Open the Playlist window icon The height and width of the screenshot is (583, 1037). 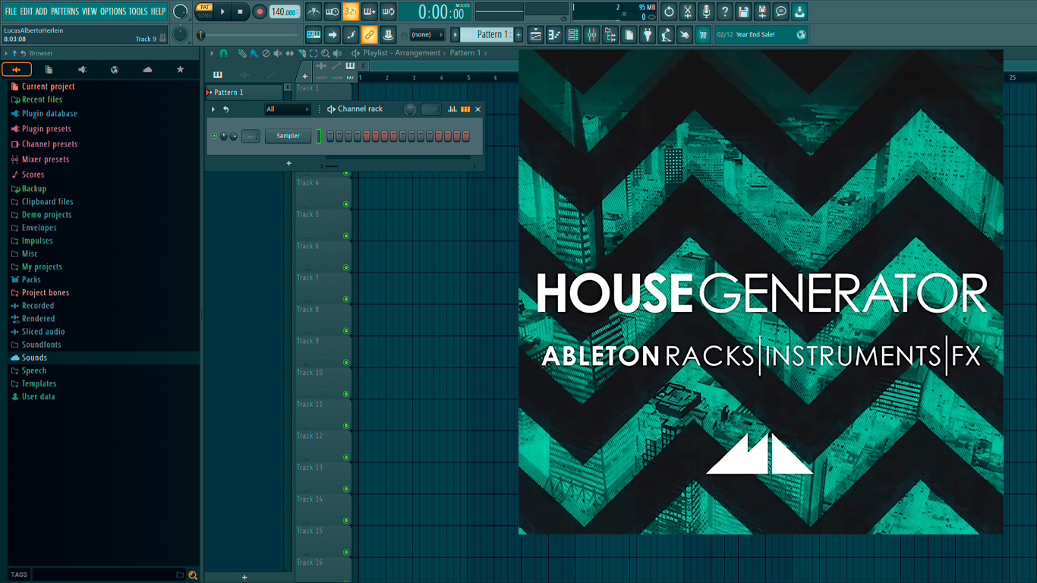click(x=536, y=34)
